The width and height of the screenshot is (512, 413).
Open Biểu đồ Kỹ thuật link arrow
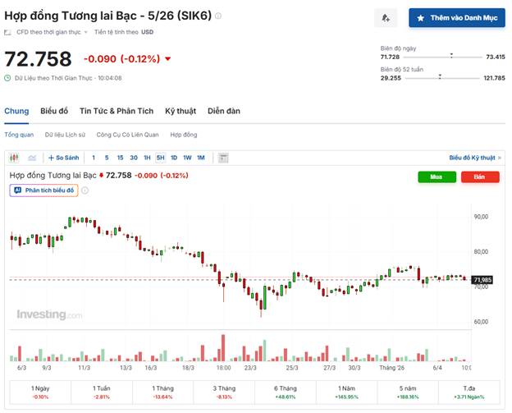point(475,157)
